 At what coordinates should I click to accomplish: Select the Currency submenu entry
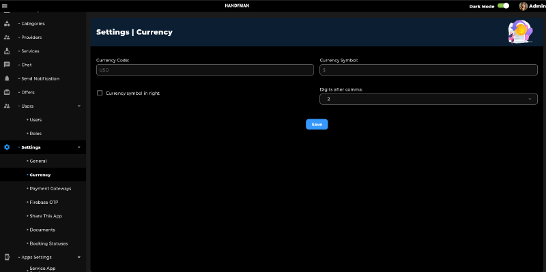tap(40, 175)
